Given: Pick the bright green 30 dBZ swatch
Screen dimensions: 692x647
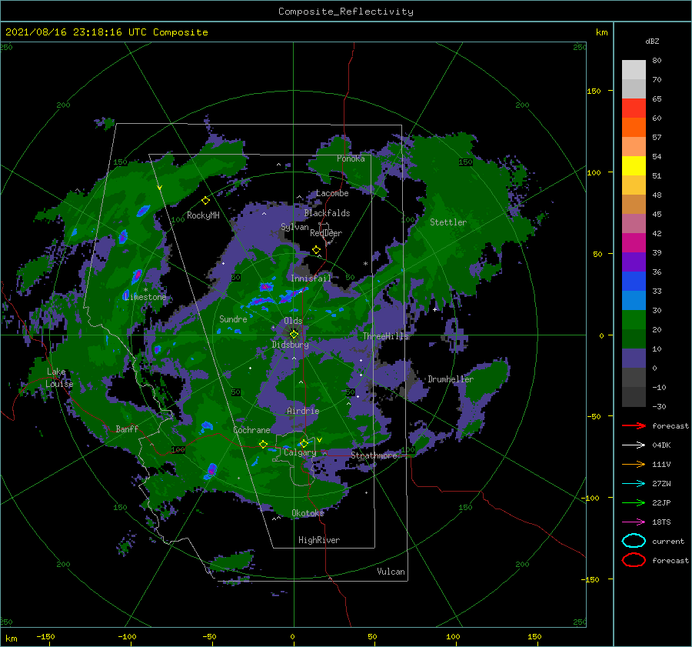Looking at the screenshot, I should 634,319.
